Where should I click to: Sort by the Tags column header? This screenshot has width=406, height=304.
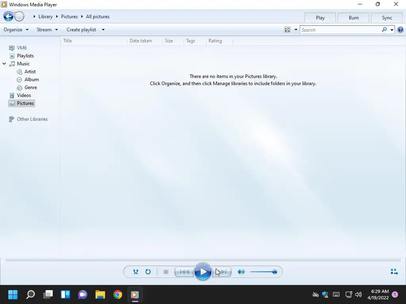195,41
